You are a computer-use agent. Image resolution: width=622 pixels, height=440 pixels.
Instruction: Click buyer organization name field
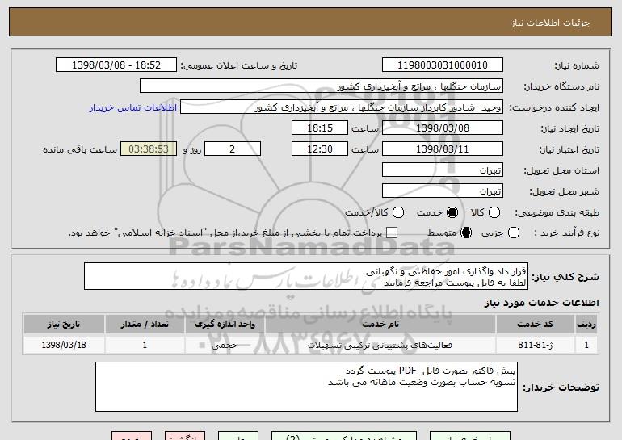[x=322, y=86]
